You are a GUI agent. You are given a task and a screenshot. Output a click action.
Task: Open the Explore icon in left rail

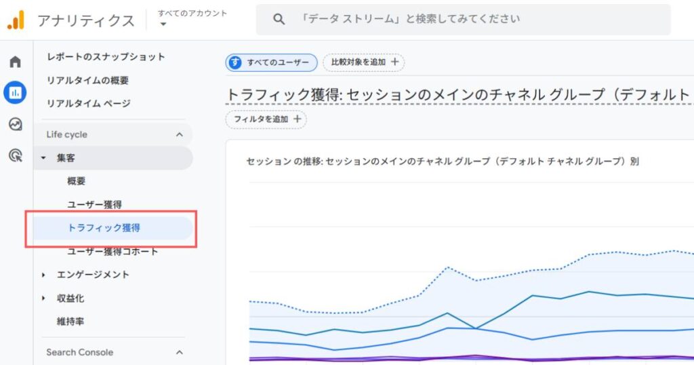point(15,124)
